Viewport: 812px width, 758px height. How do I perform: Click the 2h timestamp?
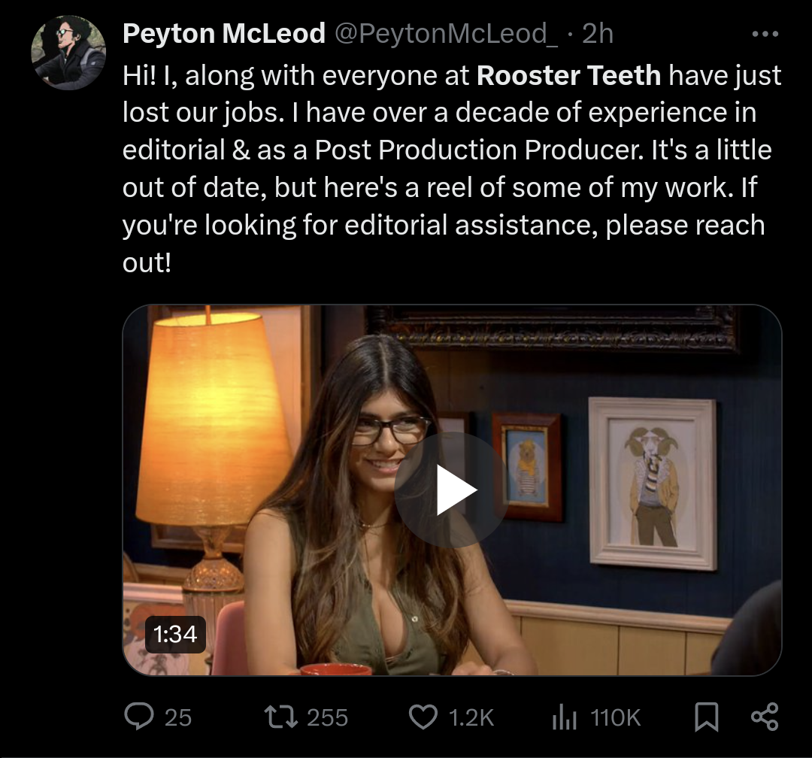[598, 34]
